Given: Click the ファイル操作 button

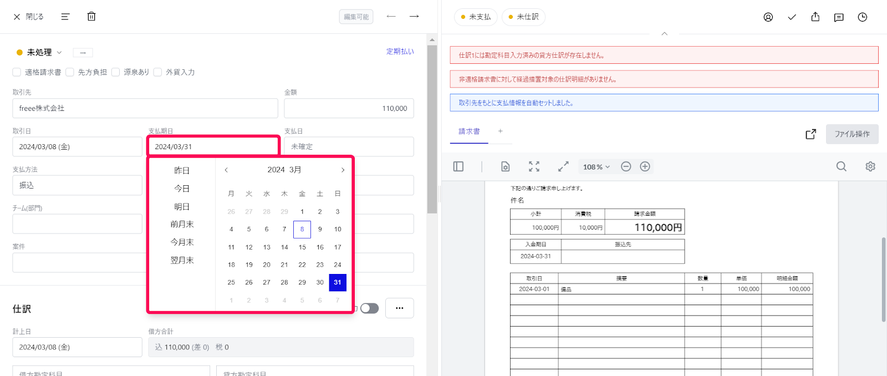Looking at the screenshot, I should pyautogui.click(x=852, y=134).
